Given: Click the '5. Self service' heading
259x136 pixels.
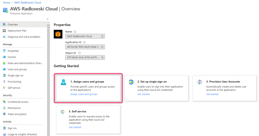Looking at the screenshot, I should pyautogui.click(x=77, y=111).
